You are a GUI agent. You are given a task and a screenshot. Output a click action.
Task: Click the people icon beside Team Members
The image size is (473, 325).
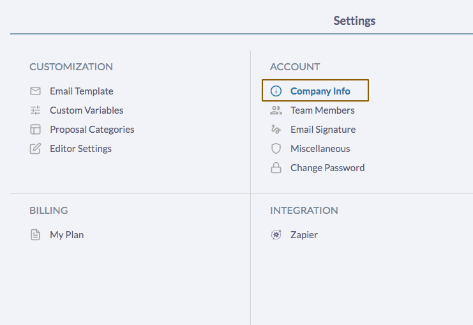(x=276, y=110)
